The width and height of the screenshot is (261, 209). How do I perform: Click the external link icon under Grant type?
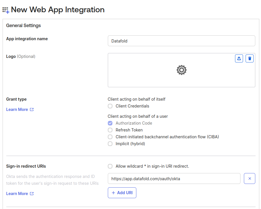(x=32, y=109)
